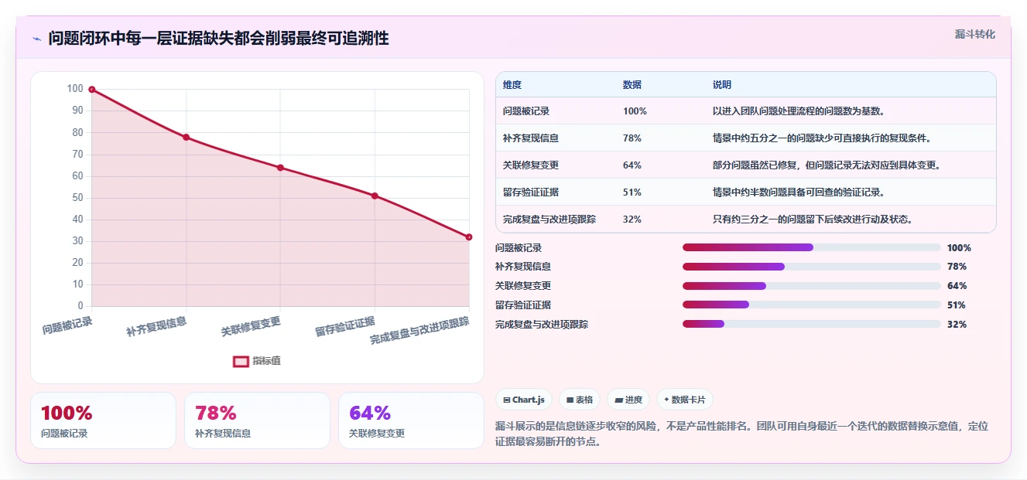This screenshot has width=1027, height=480.
Task: Click the 78% progress bar for 补齐复现信息
Action: tap(812, 267)
